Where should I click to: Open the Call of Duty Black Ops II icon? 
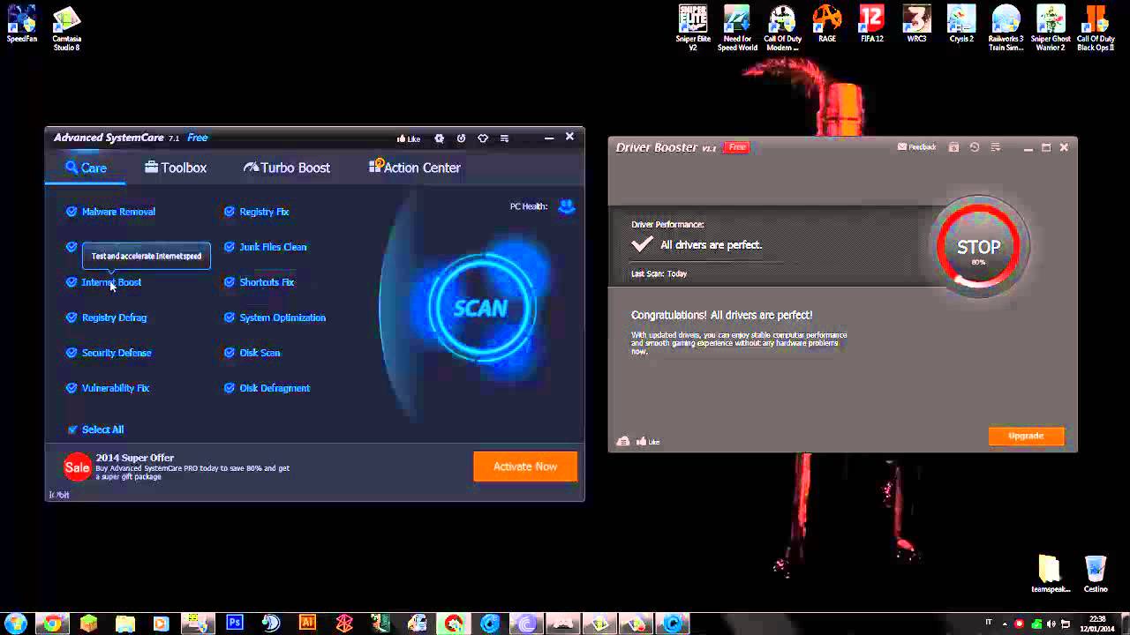click(x=1096, y=28)
